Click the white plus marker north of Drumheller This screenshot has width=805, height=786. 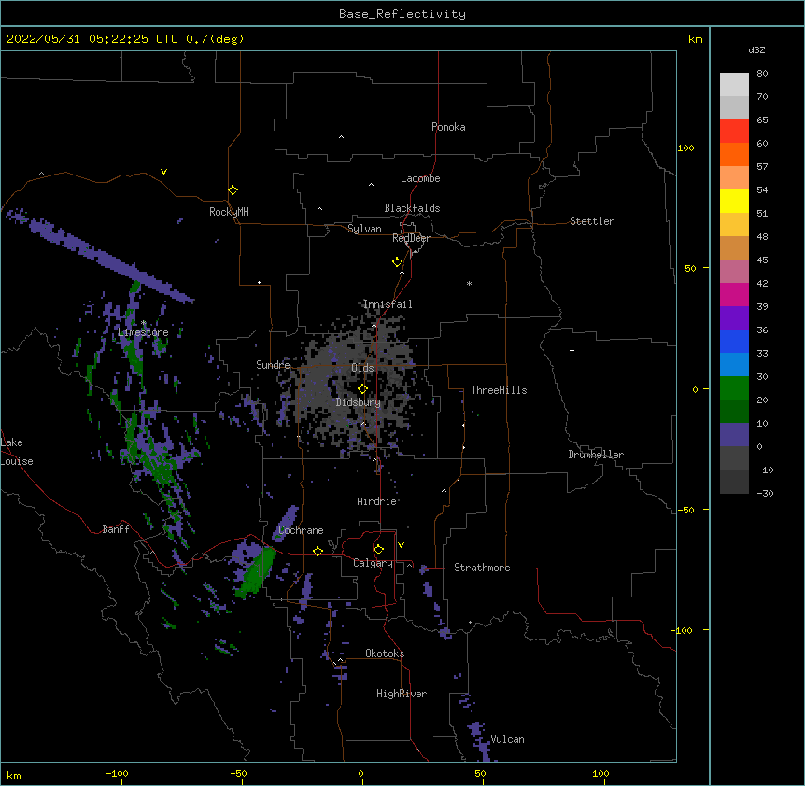coord(572,350)
